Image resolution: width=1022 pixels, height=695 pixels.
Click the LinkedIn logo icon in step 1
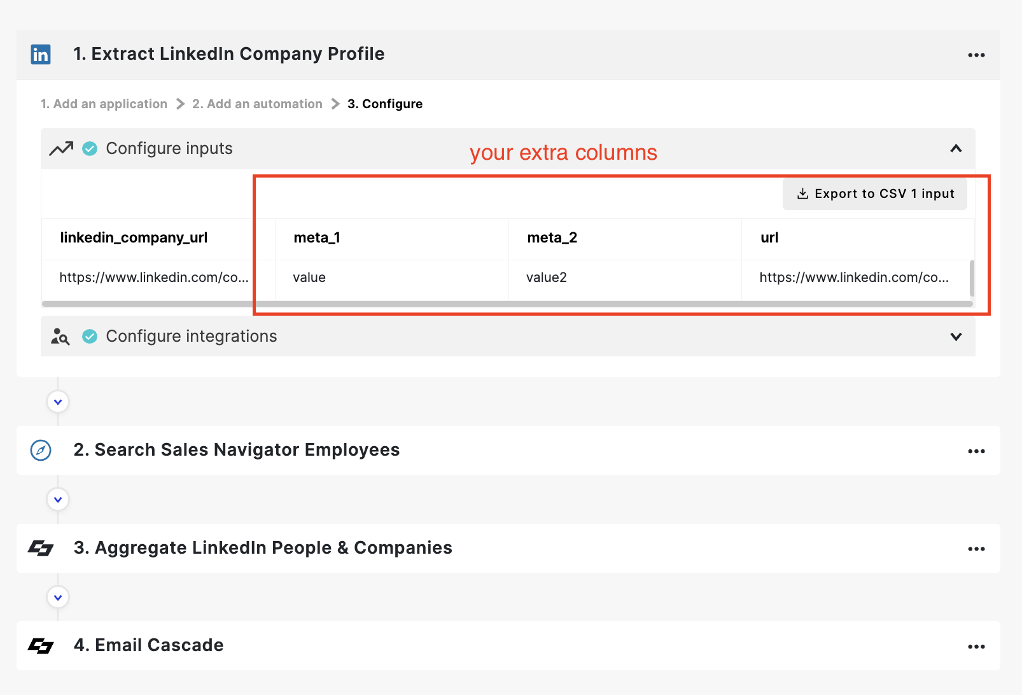point(41,55)
